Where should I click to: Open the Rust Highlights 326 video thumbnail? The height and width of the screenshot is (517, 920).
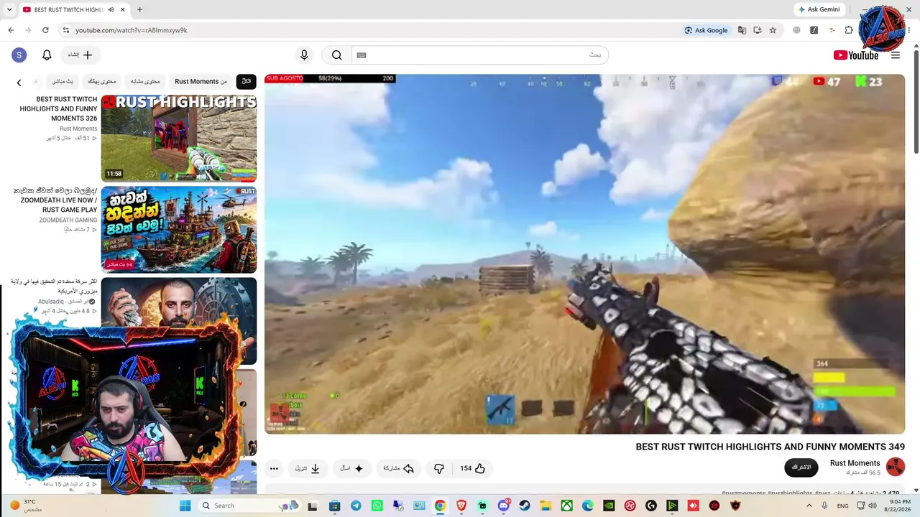pyautogui.click(x=179, y=138)
